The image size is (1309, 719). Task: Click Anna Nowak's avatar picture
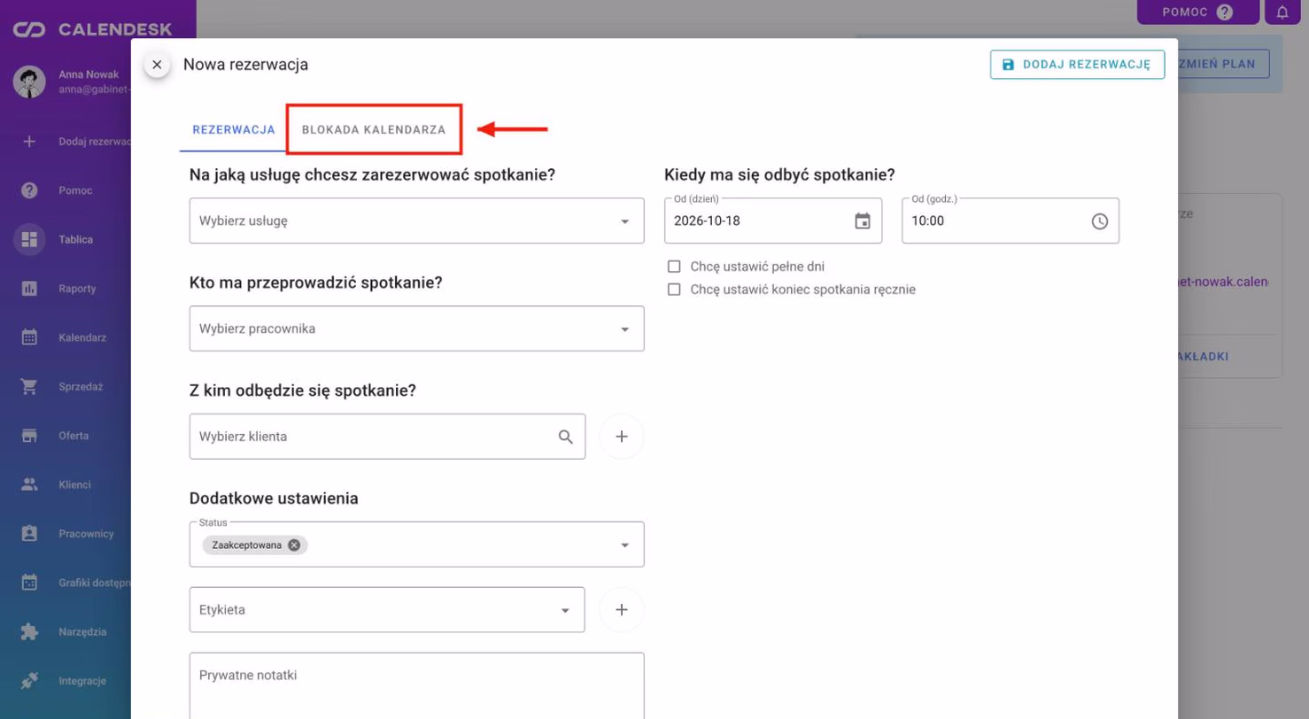point(29,81)
